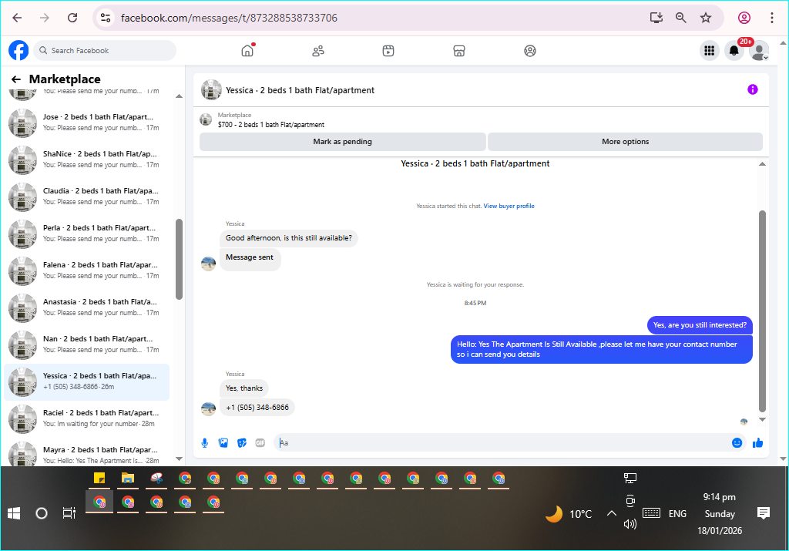This screenshot has height=551, width=789.
Task: Reload the page
Action: point(72,18)
